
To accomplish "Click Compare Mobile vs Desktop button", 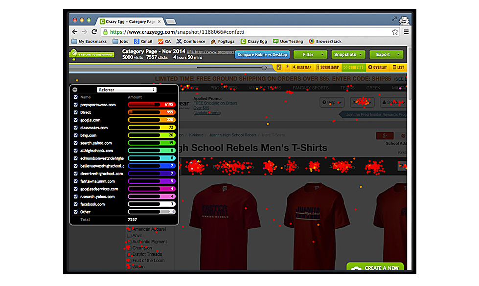I will [262, 55].
